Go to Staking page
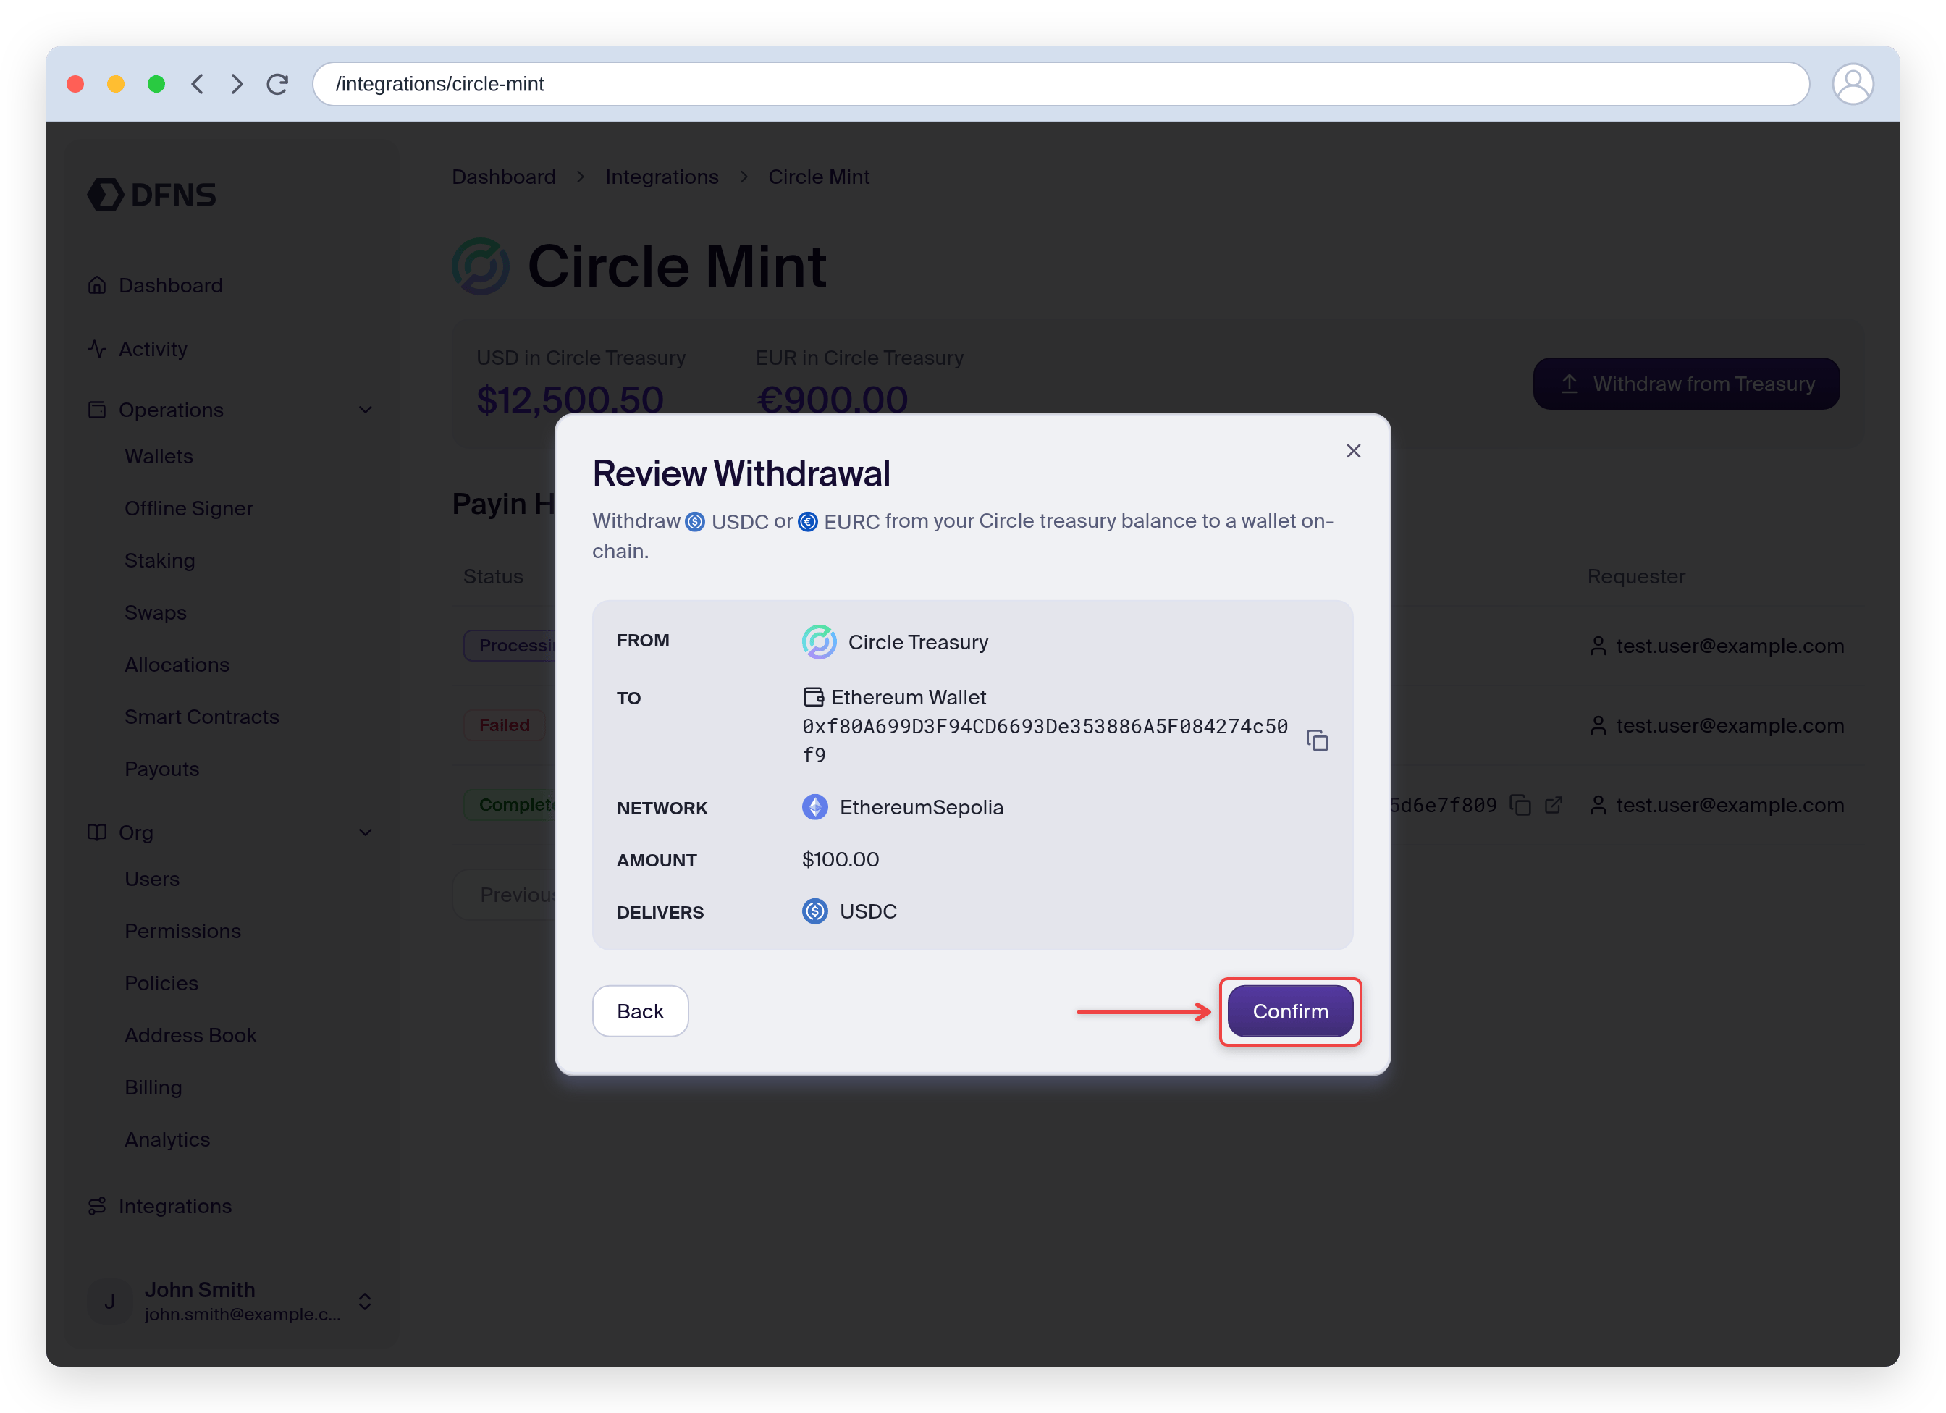The image size is (1946, 1413). click(x=159, y=561)
